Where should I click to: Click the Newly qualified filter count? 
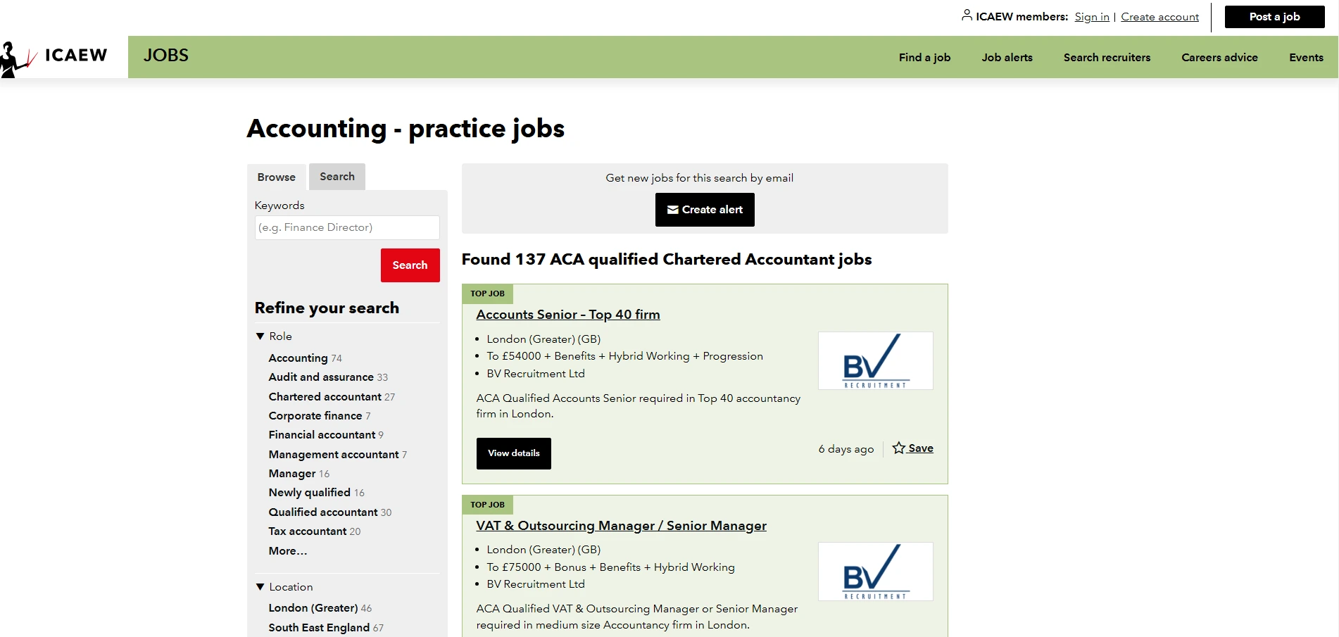coord(358,493)
